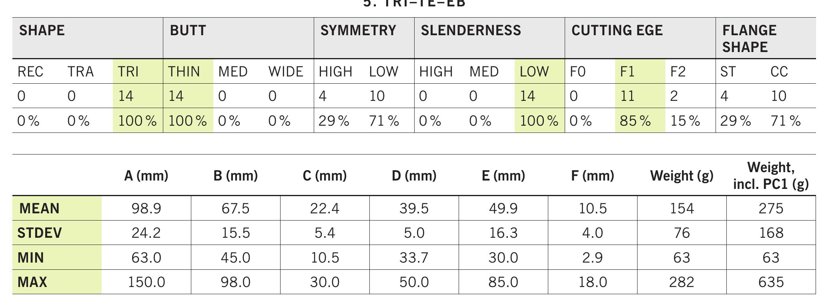Click the highlighted TRI subheader cell
Screen dimensions: 818x299
(128, 72)
